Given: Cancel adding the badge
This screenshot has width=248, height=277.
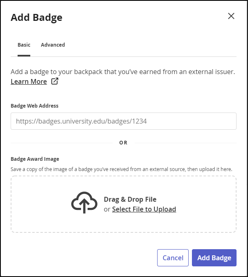Looking at the screenshot, I should coord(173,258).
